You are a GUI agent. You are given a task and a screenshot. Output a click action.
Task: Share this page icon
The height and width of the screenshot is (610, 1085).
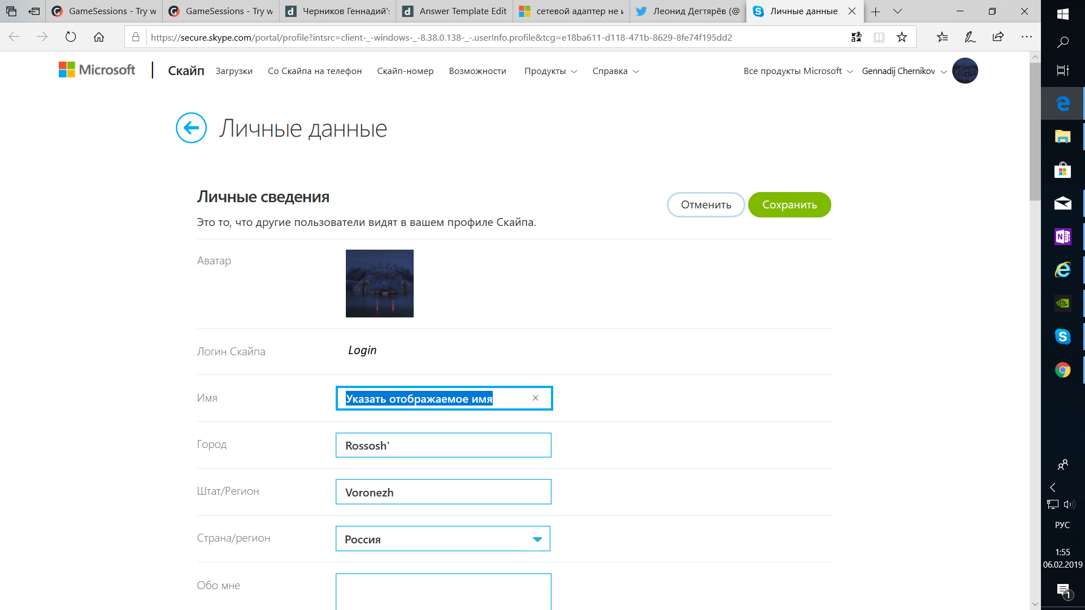click(998, 37)
